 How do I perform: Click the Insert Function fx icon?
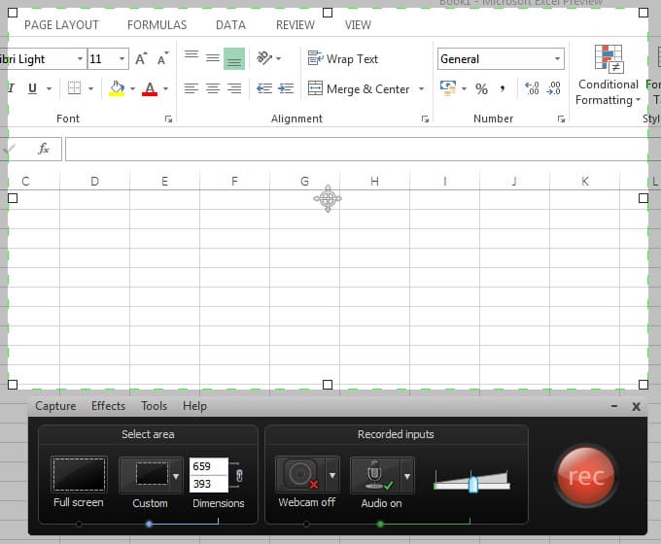coord(44,149)
